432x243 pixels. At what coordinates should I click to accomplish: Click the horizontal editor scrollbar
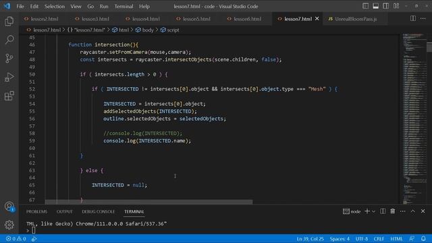tap(148, 202)
